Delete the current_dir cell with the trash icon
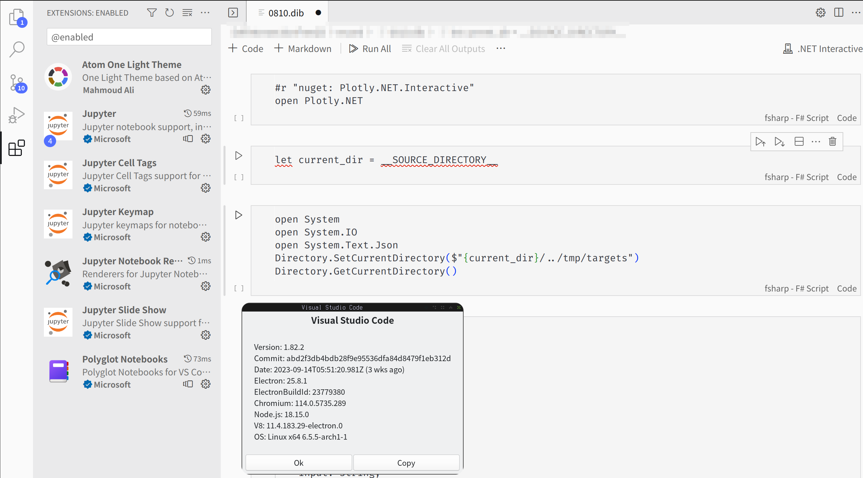 coord(832,141)
